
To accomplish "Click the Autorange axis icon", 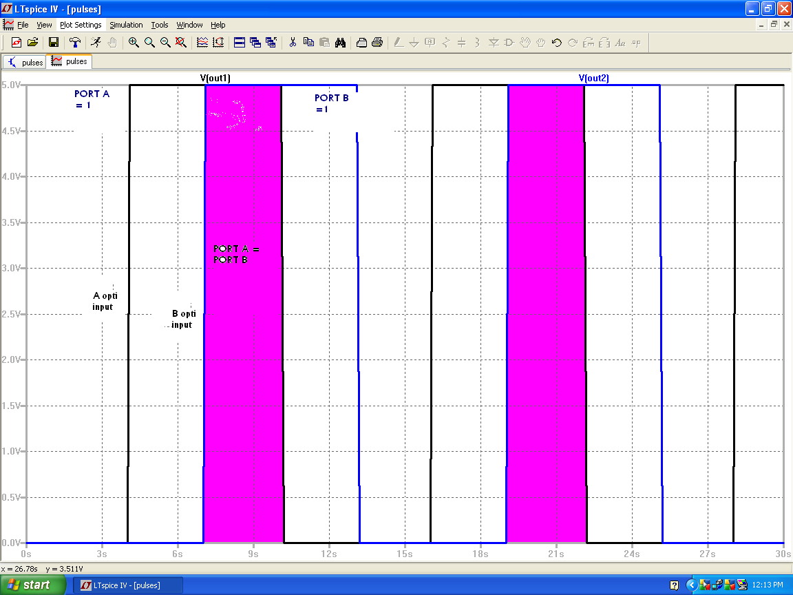I will coord(218,43).
